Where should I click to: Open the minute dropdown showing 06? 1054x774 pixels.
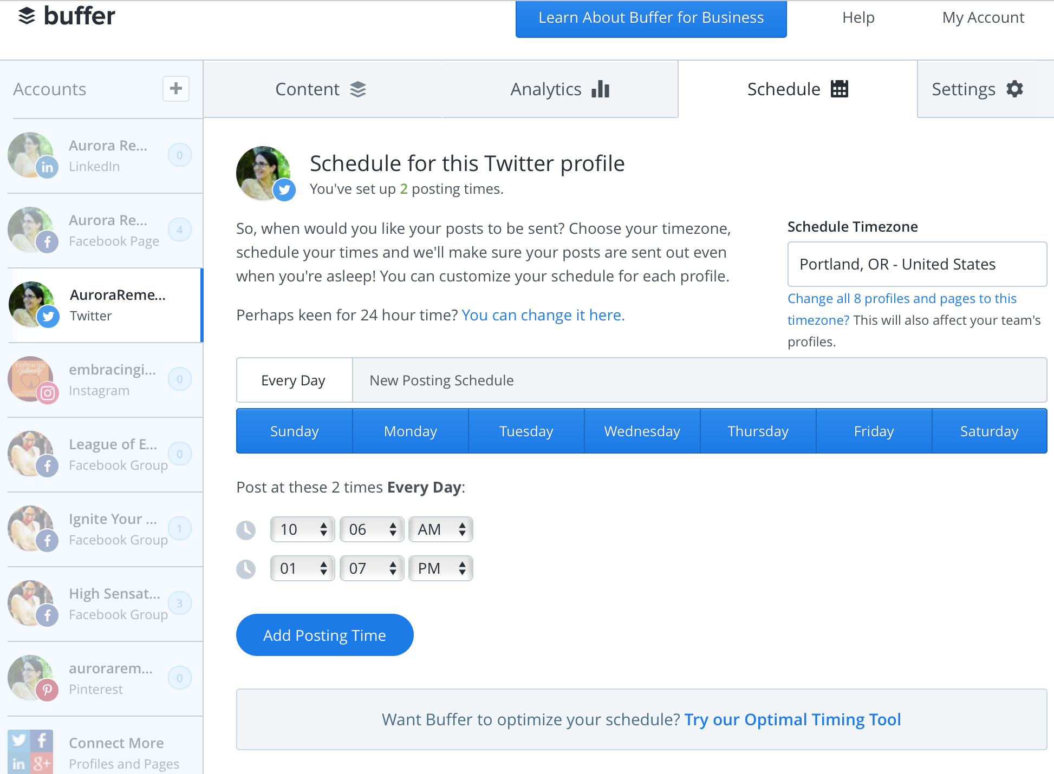372,529
